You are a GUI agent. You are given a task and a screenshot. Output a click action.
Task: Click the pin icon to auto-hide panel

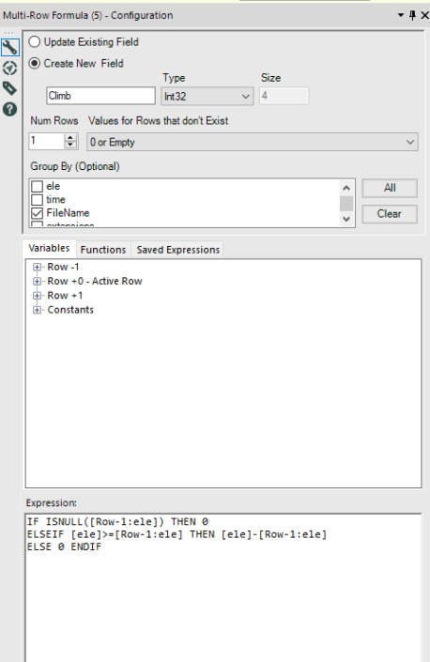pyautogui.click(x=412, y=15)
